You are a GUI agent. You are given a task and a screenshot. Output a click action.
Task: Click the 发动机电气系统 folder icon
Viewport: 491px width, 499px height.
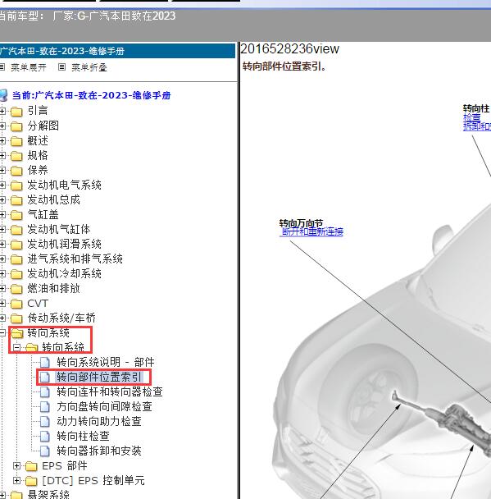(x=16, y=185)
